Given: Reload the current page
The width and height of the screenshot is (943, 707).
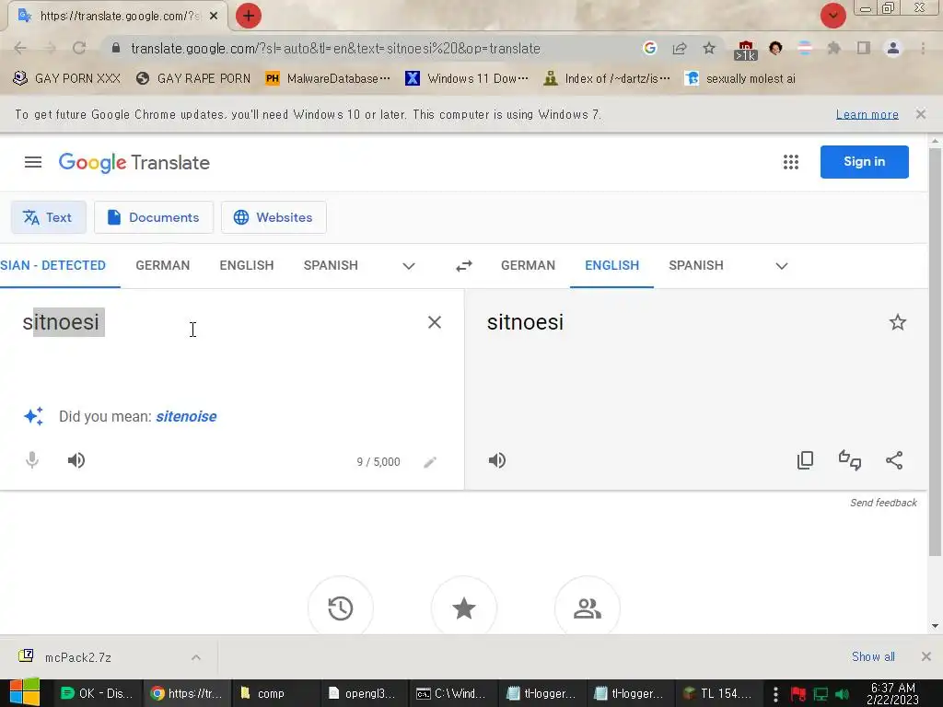Looking at the screenshot, I should pyautogui.click(x=79, y=48).
